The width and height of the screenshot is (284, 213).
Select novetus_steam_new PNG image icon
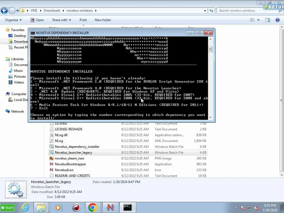tap(52, 158)
